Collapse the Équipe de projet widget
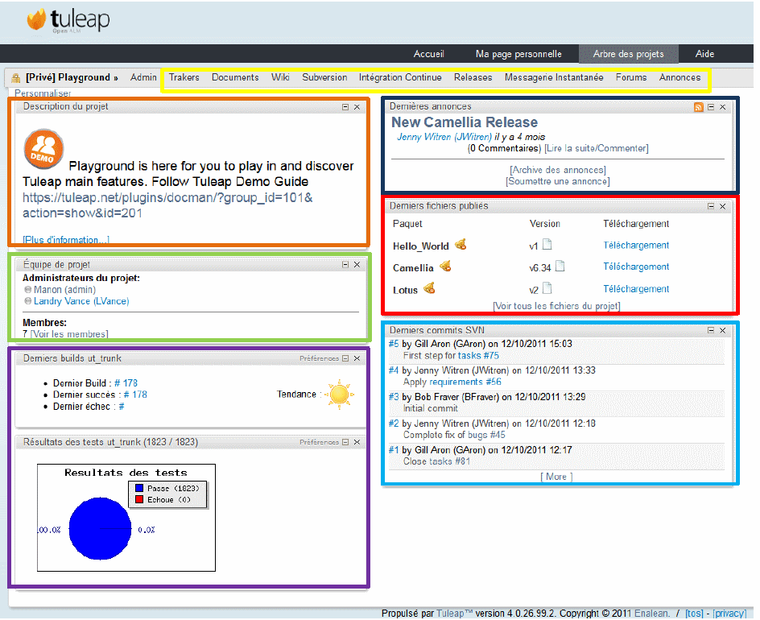 tap(345, 265)
